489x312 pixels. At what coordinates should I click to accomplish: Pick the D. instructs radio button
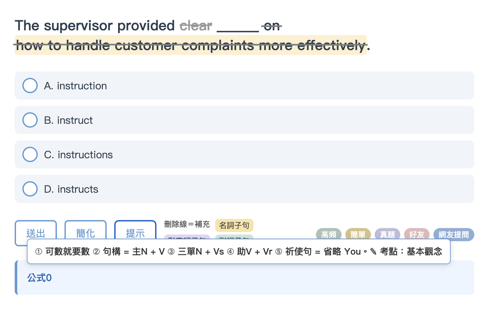[30, 189]
